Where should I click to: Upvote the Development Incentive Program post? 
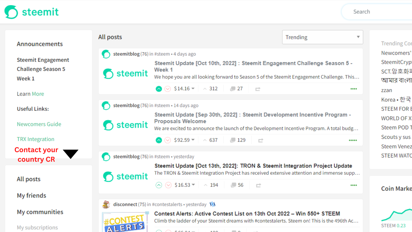pos(159,140)
